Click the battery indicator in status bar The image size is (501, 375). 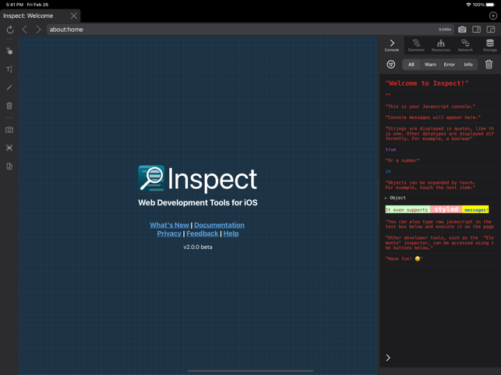click(490, 5)
